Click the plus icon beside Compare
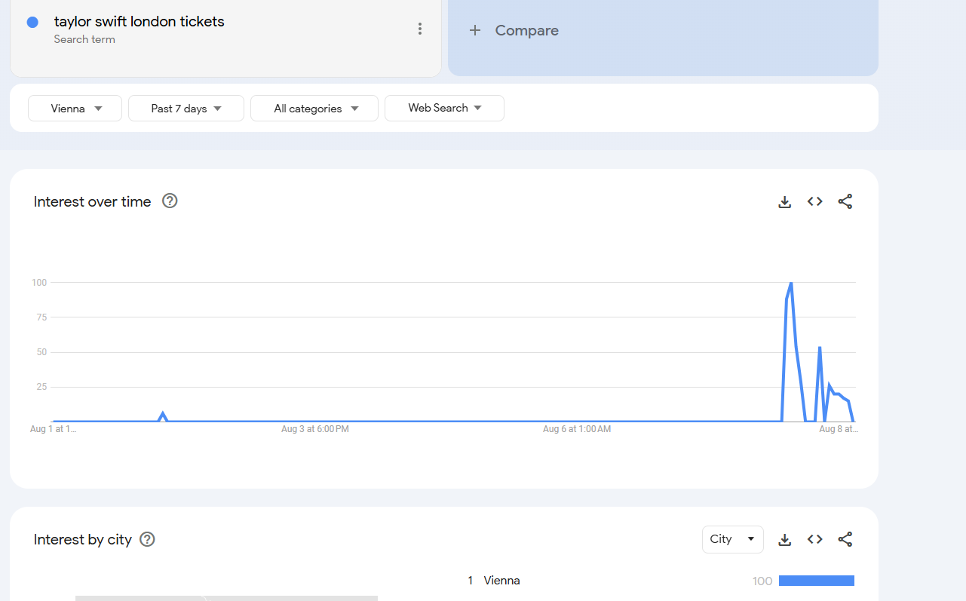 coord(474,31)
